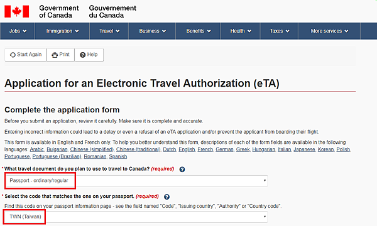
Task: Expand the Immigration menu
Action: click(x=62, y=31)
